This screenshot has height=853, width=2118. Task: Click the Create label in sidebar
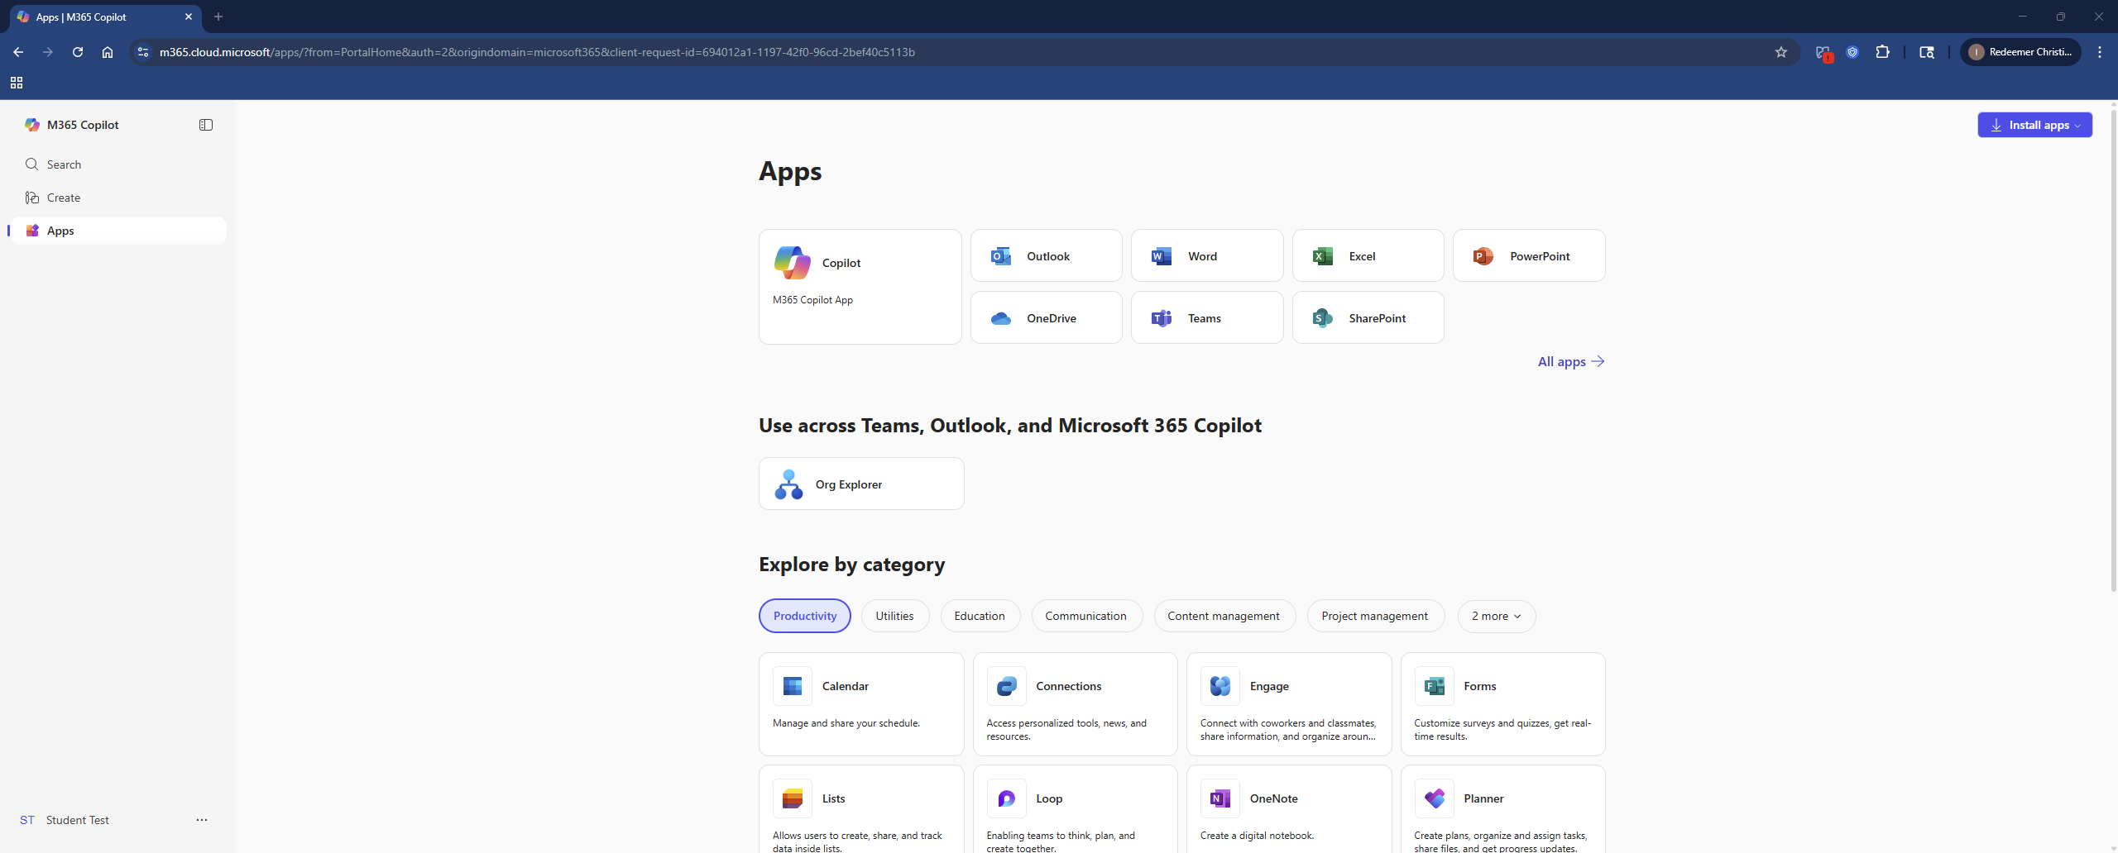point(64,198)
